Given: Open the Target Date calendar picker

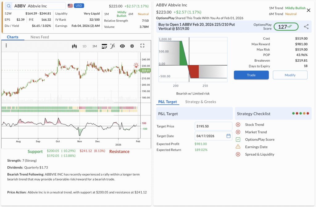Looking at the screenshot, I should [x=229, y=136].
